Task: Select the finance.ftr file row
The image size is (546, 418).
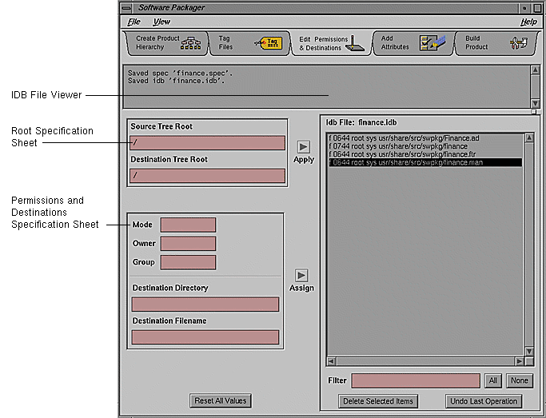Action: (x=425, y=154)
